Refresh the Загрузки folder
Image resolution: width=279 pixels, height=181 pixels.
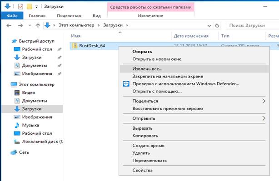coord(217,25)
